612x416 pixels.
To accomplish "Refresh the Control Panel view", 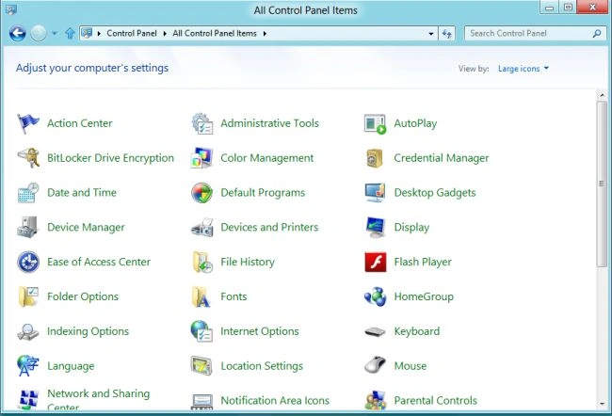I will point(447,34).
